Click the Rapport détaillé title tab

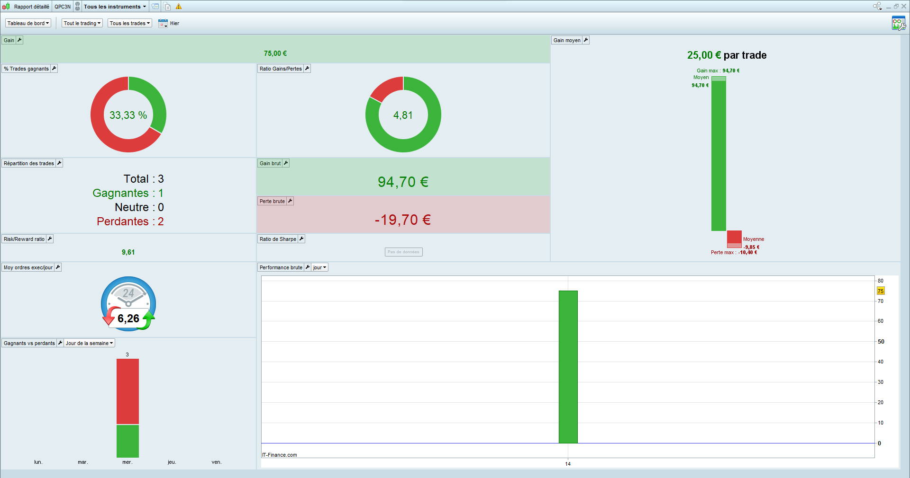[32, 7]
